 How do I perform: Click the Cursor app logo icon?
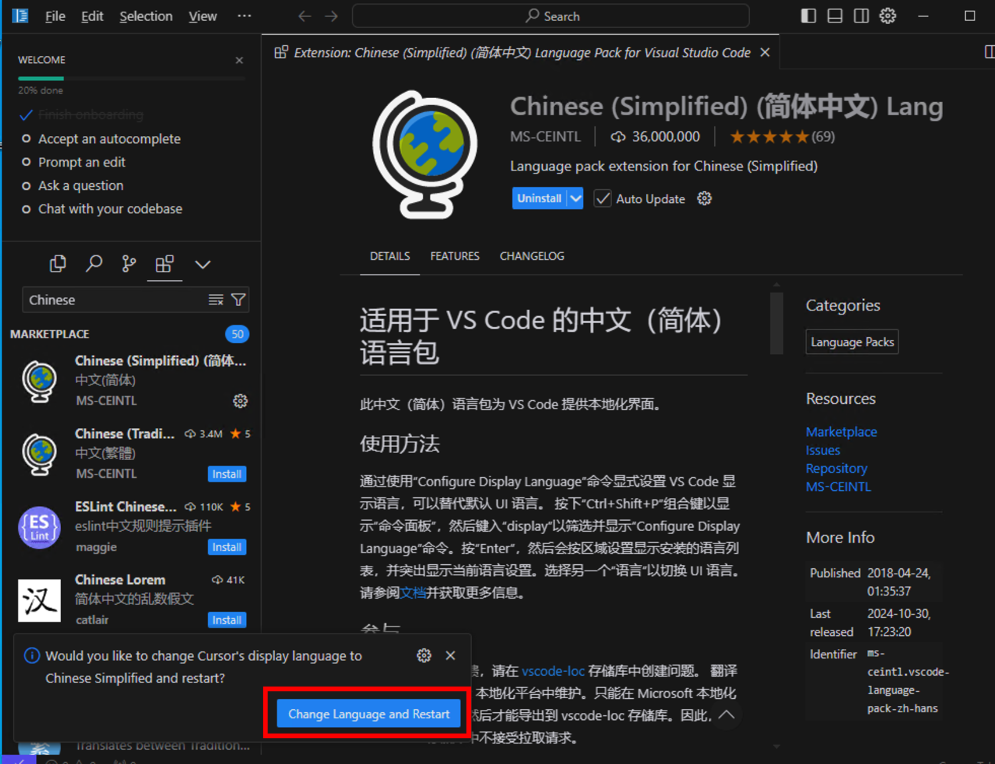(21, 16)
